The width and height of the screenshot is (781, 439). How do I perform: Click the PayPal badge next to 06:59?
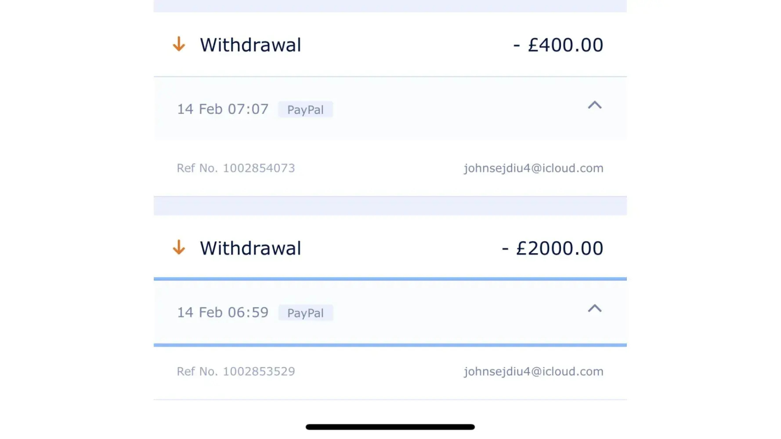pyautogui.click(x=305, y=313)
